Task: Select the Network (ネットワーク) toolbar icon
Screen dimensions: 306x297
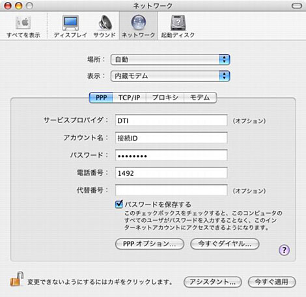Action: pos(138,27)
